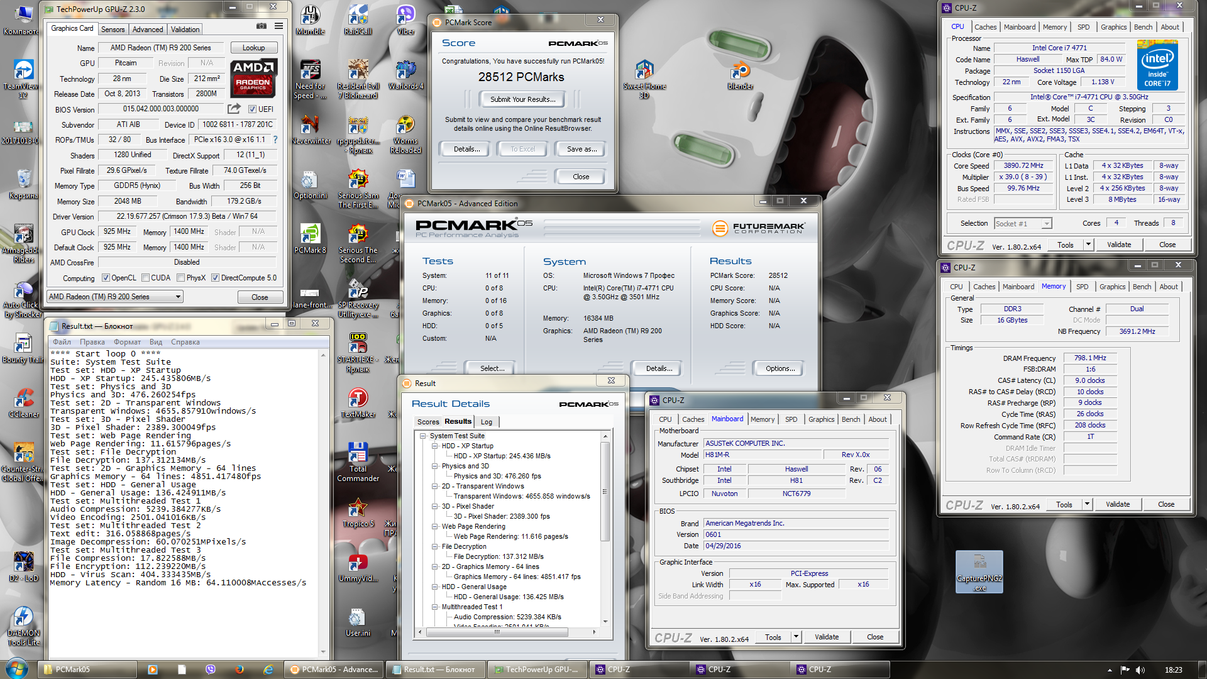Open the Sweet Home 3D desktop icon
The image size is (1207, 679).
click(x=644, y=79)
